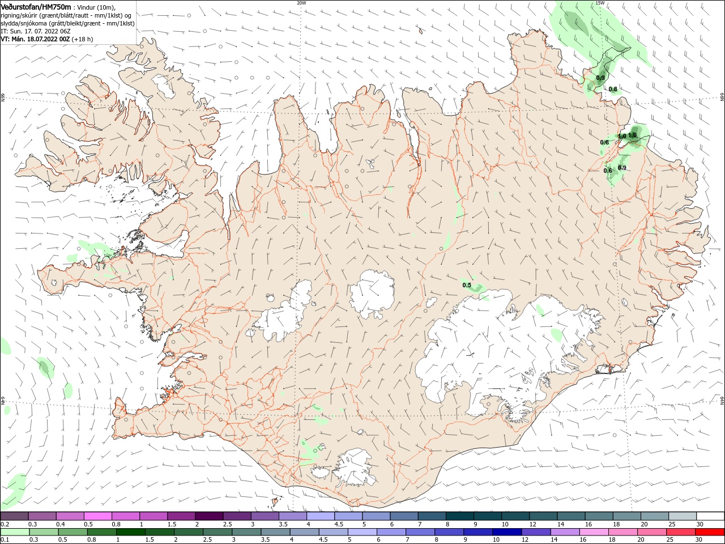The image size is (725, 544).
Task: Select the pink-red 20 mm rain-scale swatch
Action: [x=651, y=532]
